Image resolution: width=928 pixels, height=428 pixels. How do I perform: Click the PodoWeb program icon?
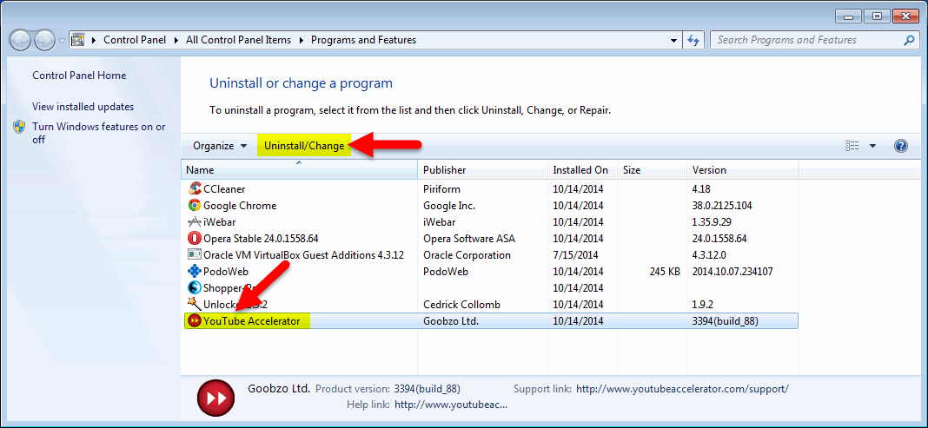click(194, 272)
